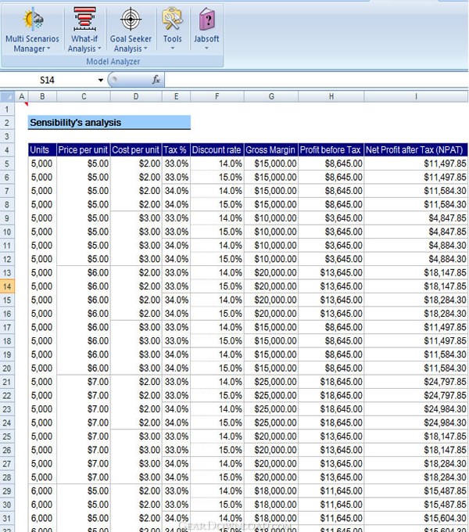
Task: Click the What-if Analysis icon
Action: [84, 19]
